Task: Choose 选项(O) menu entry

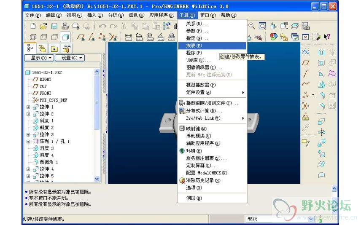Action: [x=212, y=188]
